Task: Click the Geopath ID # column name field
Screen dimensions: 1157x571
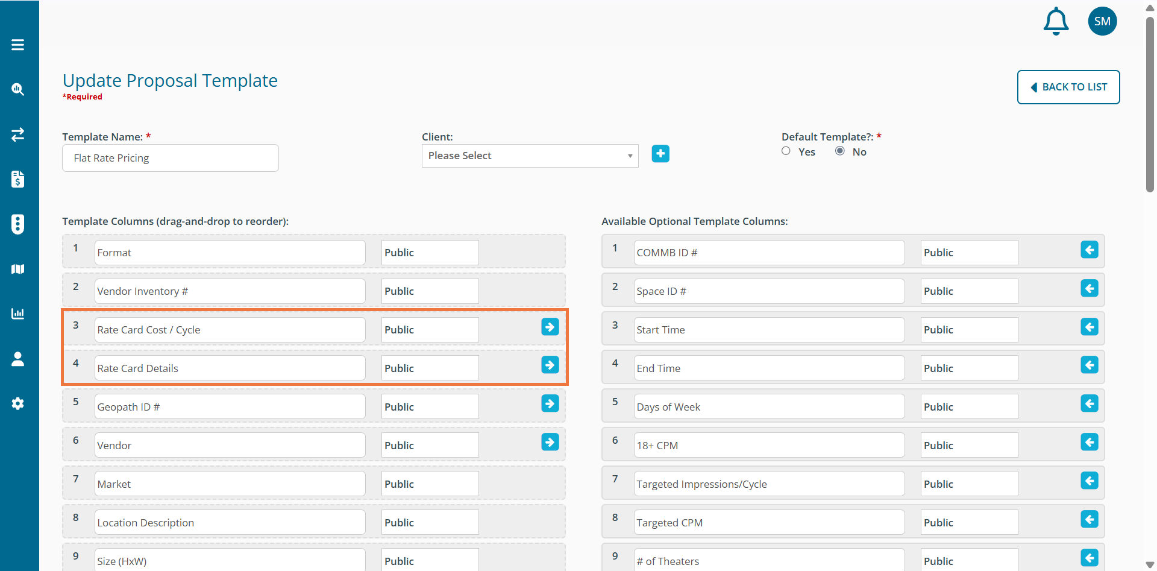Action: coord(230,407)
